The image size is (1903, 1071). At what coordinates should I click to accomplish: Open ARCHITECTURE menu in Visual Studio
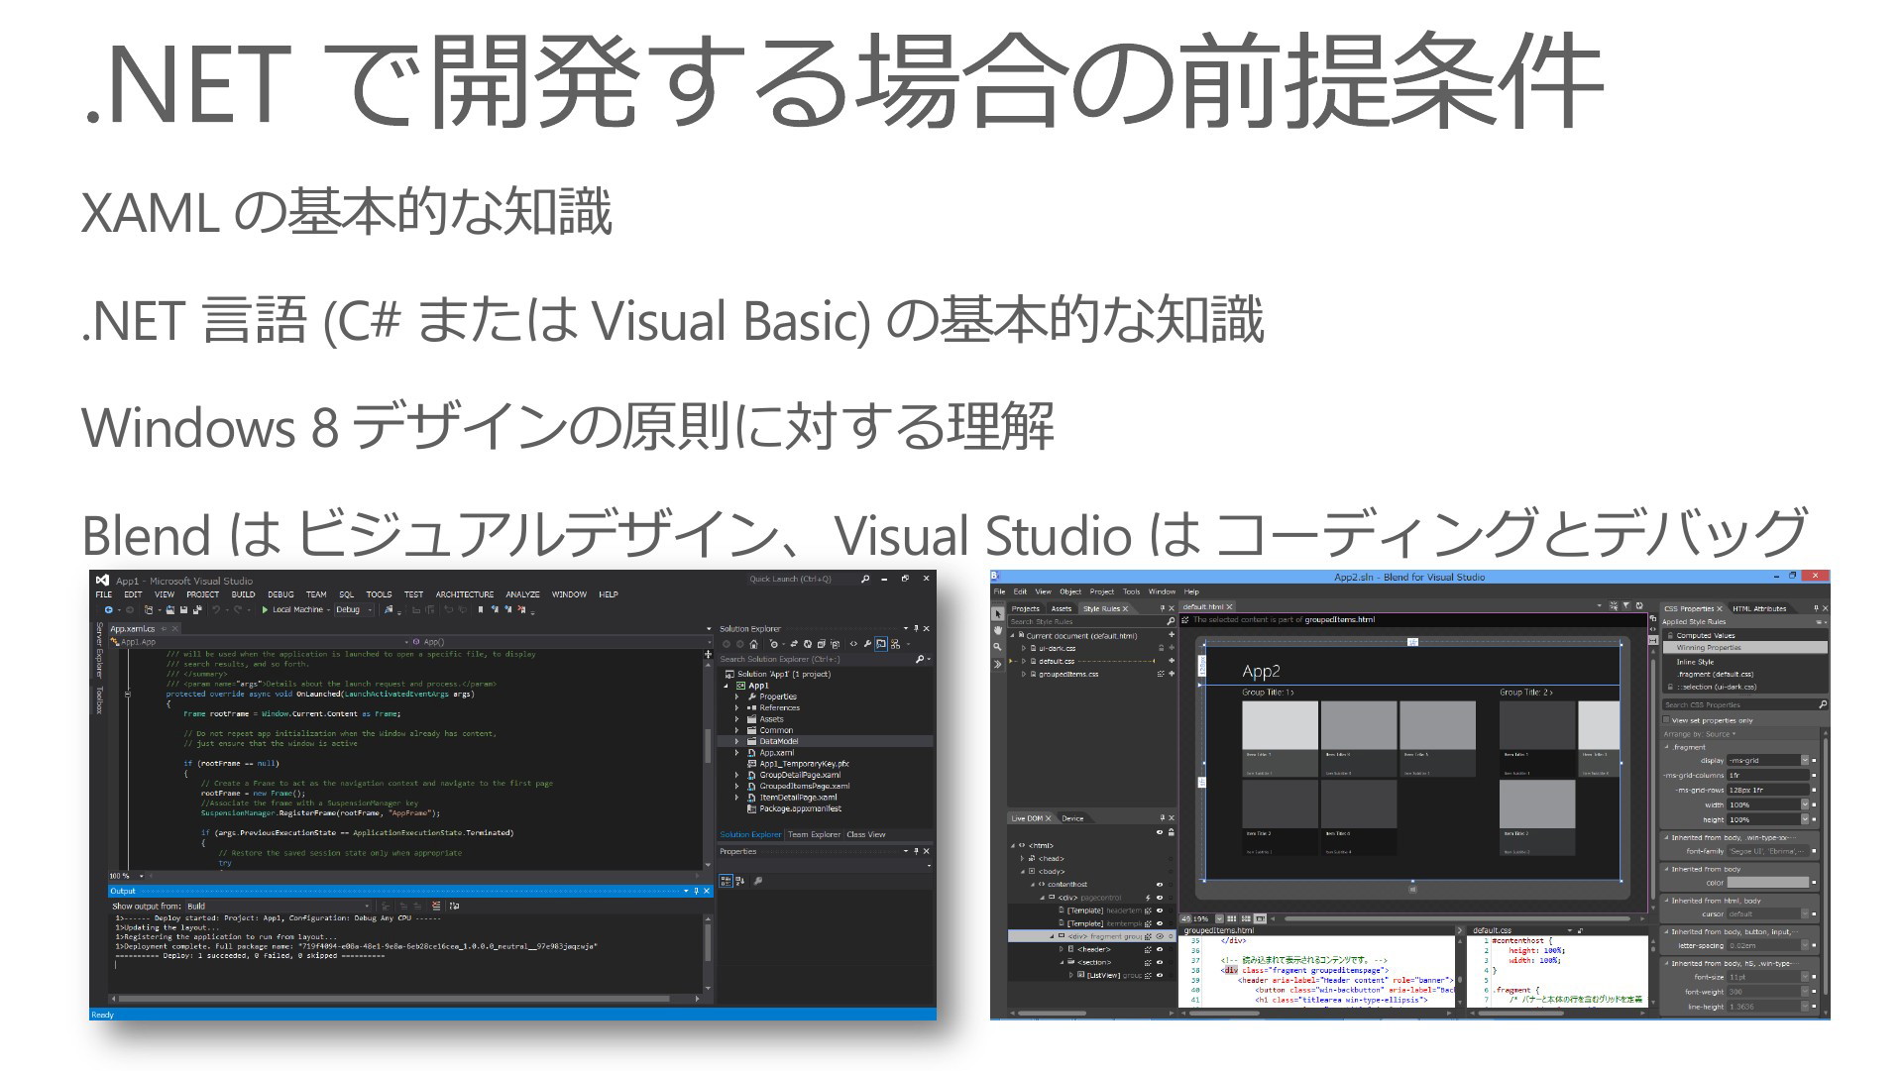click(x=465, y=594)
